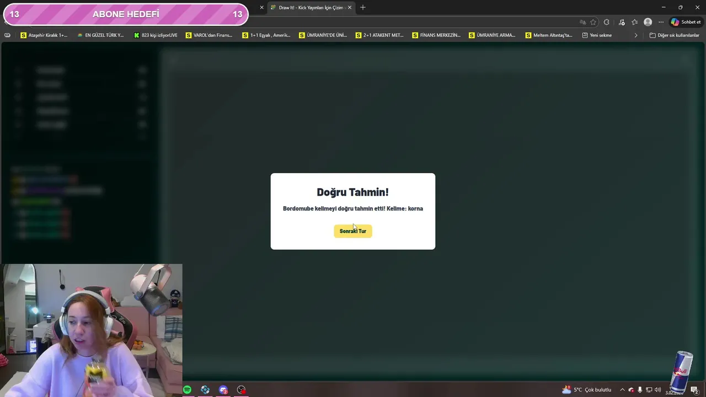Screen dimensions: 706x397
Task: Open the ÜMRANİYE'DE ÜNİ... bookmark
Action: (x=323, y=35)
